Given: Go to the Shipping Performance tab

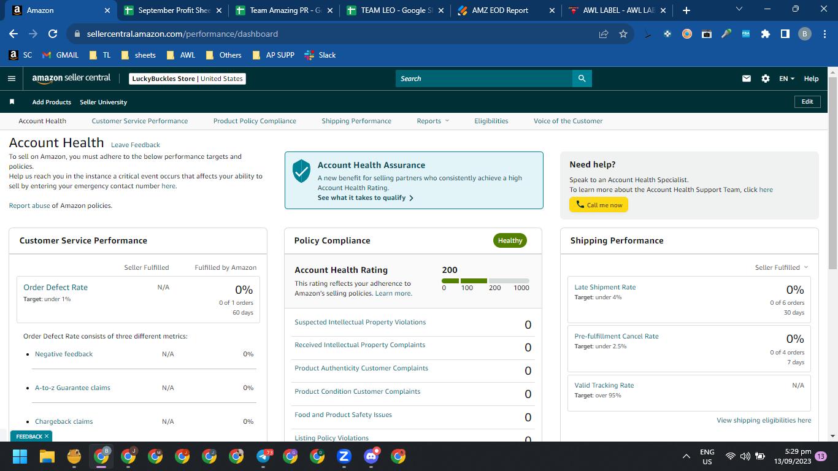Looking at the screenshot, I should pyautogui.click(x=356, y=121).
